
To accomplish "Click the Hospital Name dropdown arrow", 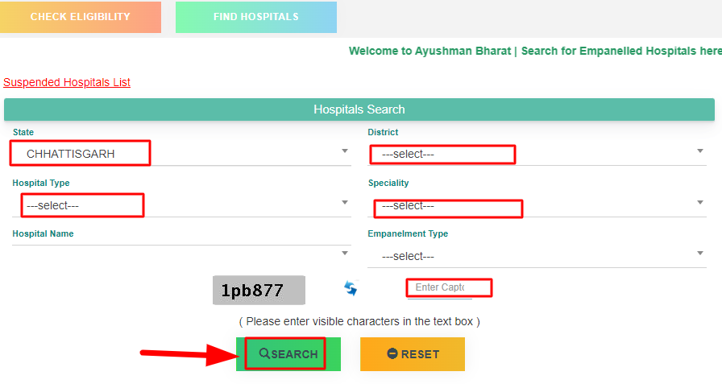I will (x=344, y=253).
